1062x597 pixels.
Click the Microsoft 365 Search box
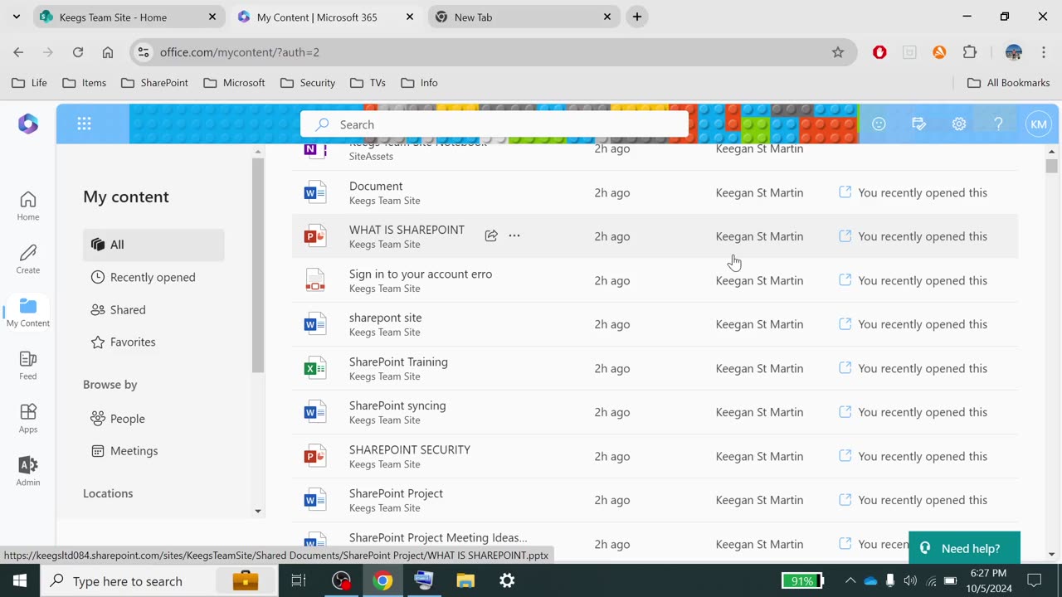pyautogui.click(x=494, y=124)
